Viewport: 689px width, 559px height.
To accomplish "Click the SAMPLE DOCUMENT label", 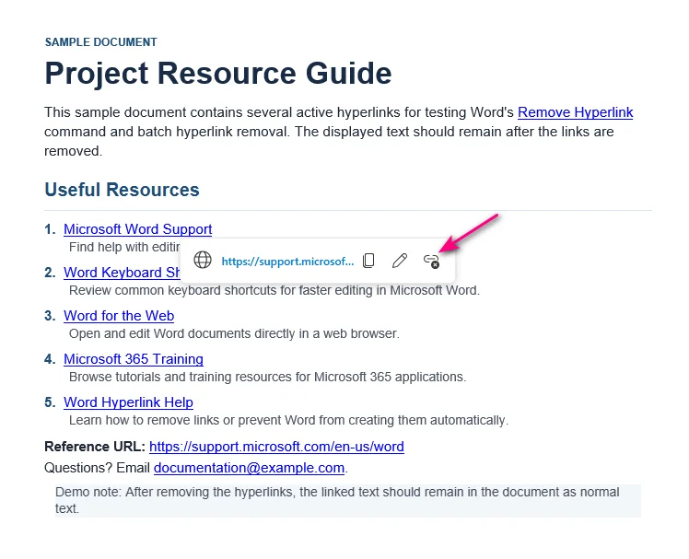I will tap(100, 42).
